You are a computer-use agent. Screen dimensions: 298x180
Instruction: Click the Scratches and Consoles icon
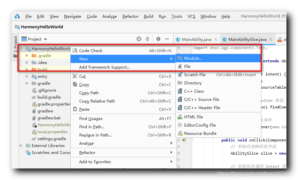tap(28, 153)
